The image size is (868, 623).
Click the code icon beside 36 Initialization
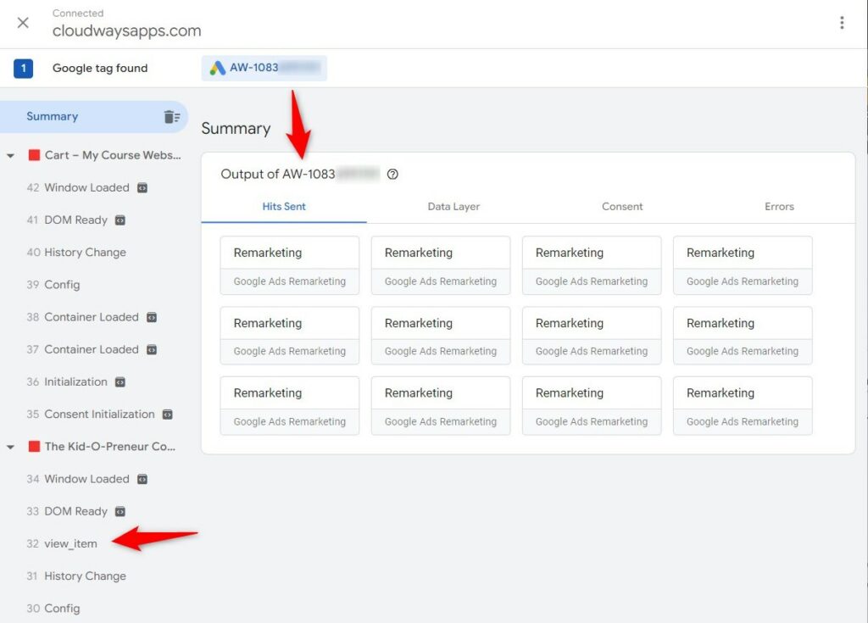tap(120, 382)
